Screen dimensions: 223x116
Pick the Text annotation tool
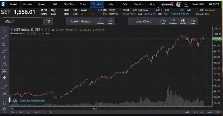(x=4, y=57)
